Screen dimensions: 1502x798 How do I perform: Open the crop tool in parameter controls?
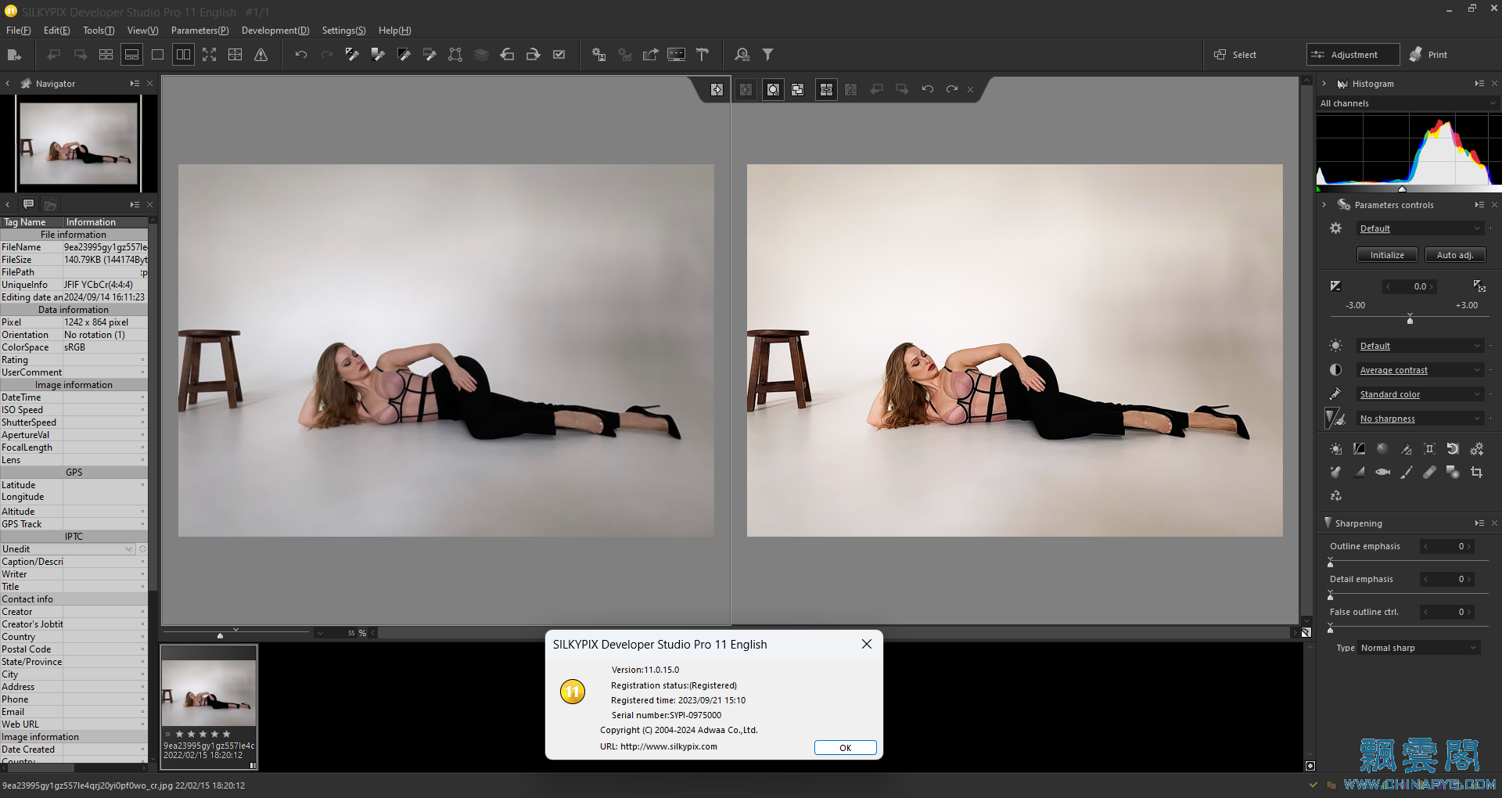point(1476,473)
